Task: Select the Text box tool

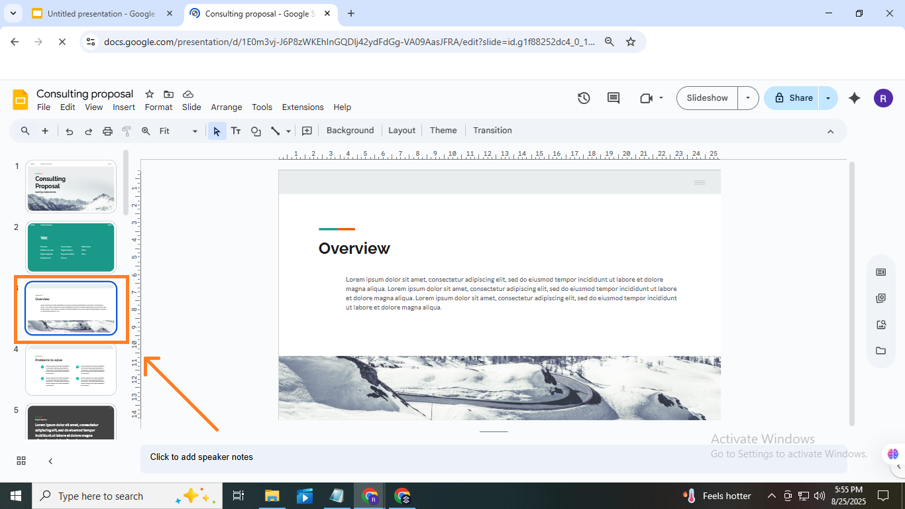Action: click(x=235, y=131)
